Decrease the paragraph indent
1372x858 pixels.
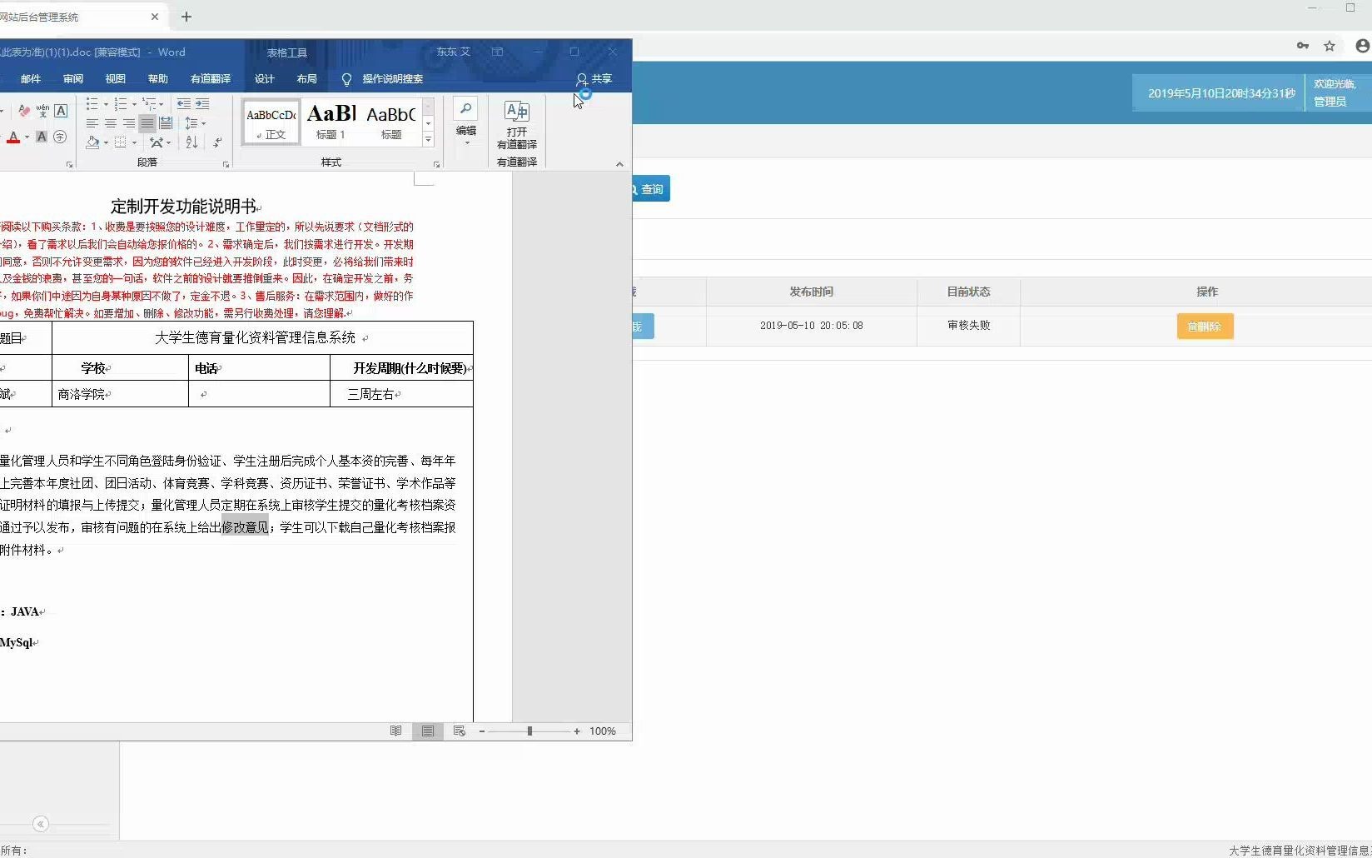point(183,104)
